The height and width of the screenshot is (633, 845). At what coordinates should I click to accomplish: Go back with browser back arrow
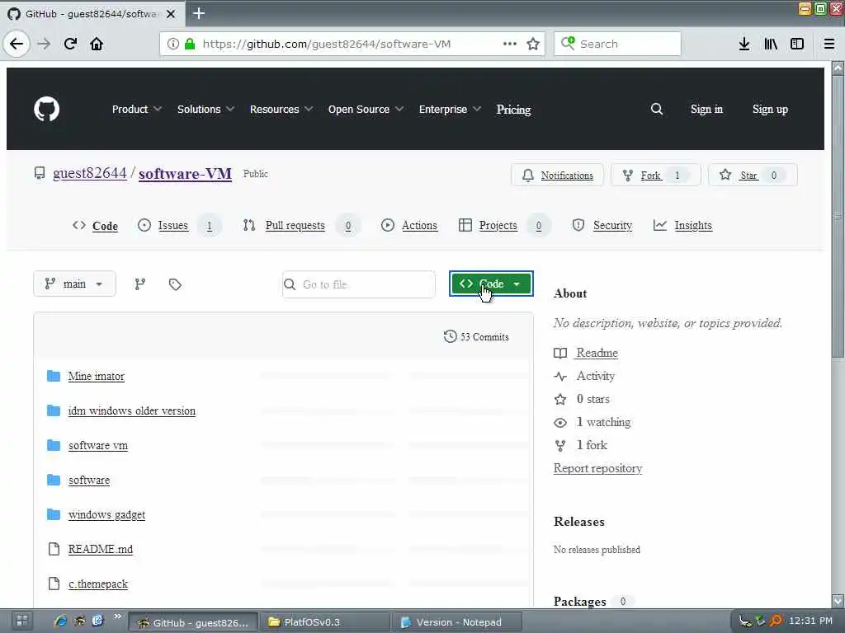(17, 44)
